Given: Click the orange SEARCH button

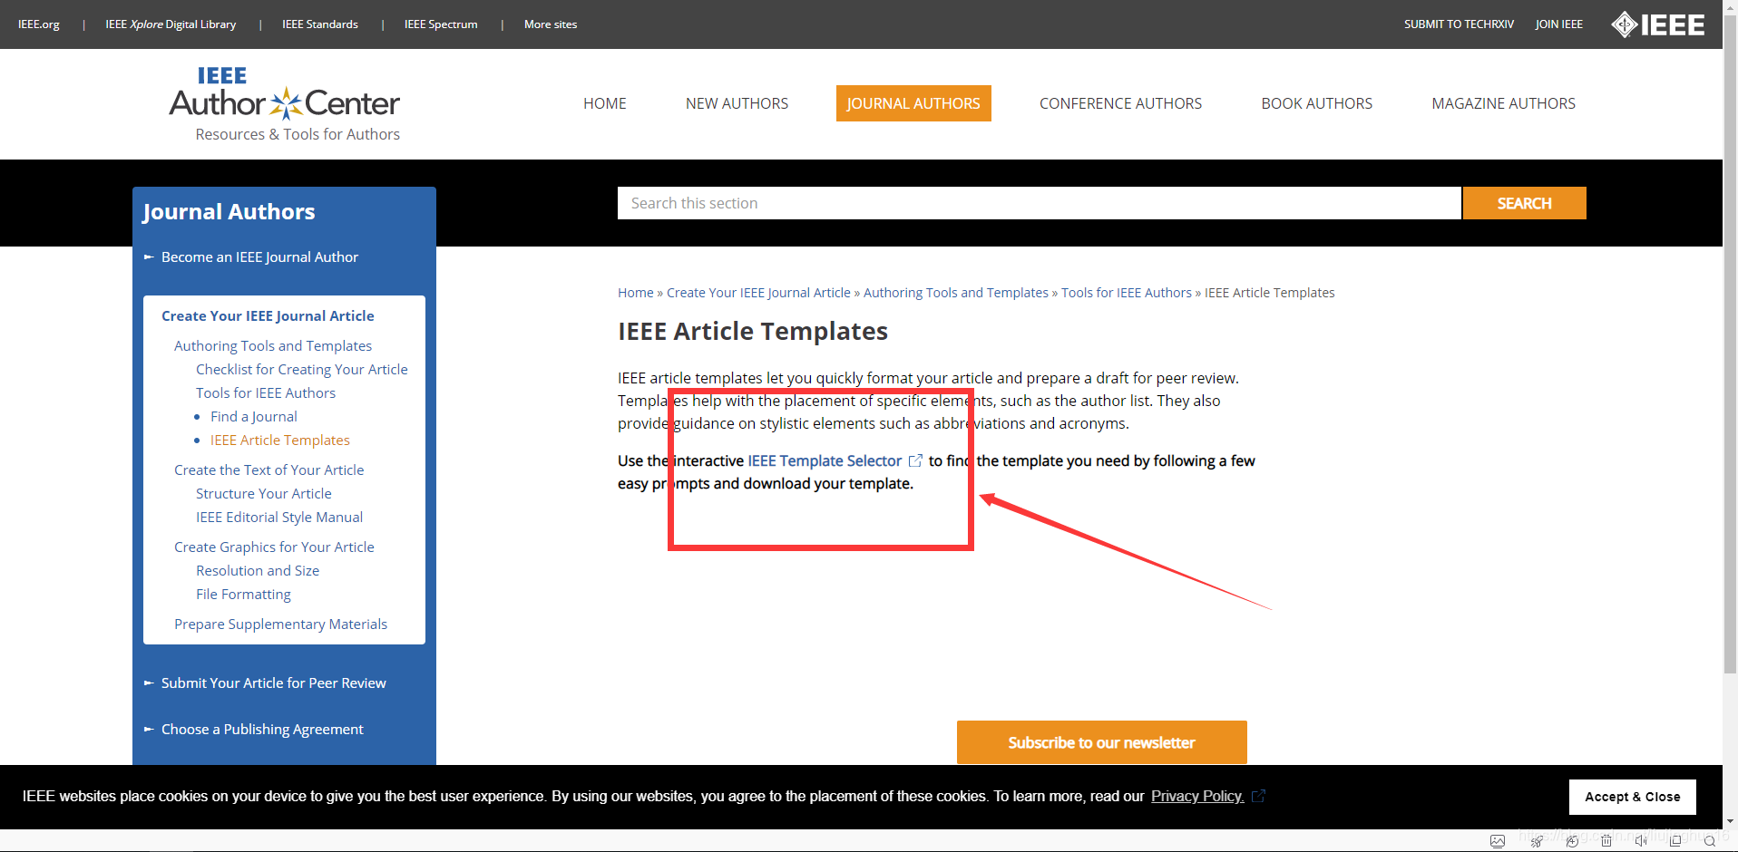Looking at the screenshot, I should coord(1525,203).
